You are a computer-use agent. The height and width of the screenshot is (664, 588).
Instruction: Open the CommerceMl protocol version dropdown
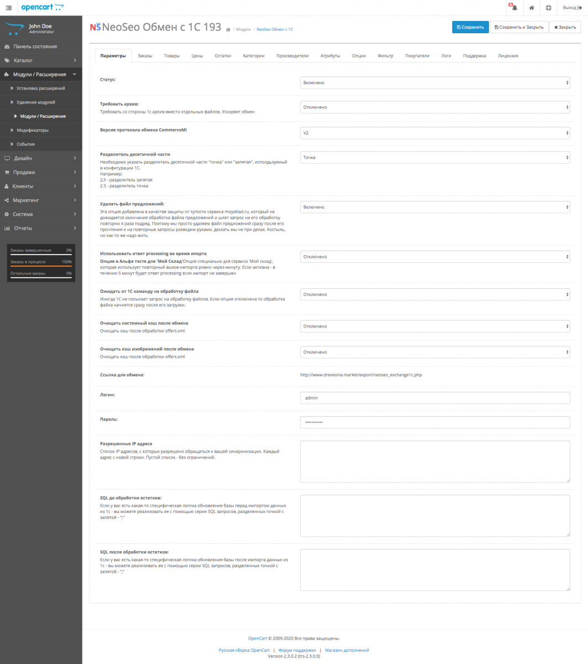[435, 133]
